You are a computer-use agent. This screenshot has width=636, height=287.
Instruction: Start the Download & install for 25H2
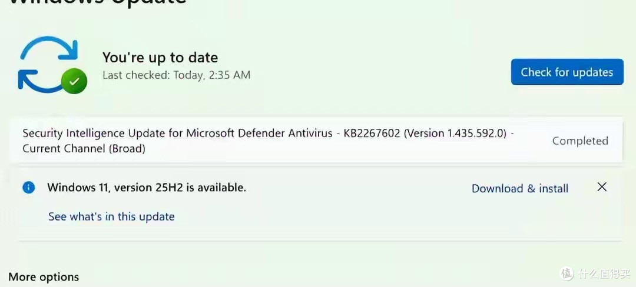click(x=519, y=188)
